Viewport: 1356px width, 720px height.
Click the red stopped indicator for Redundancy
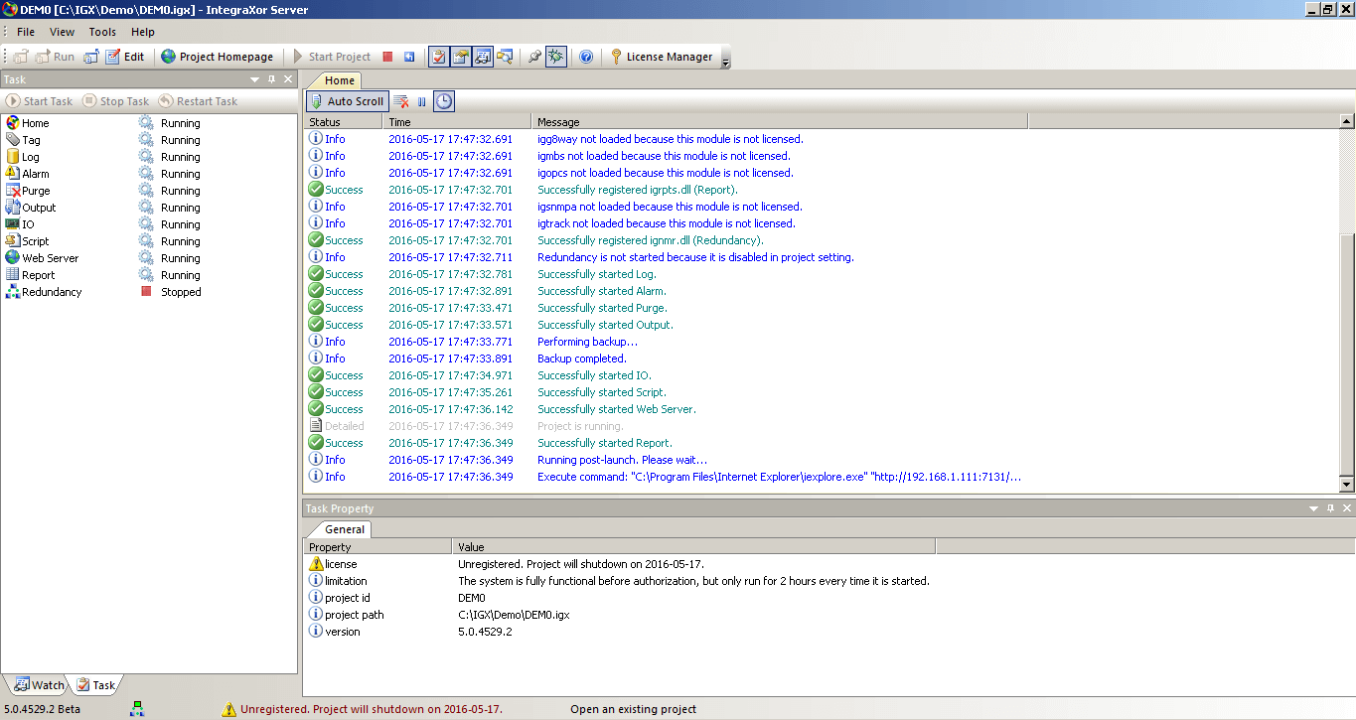[146, 292]
